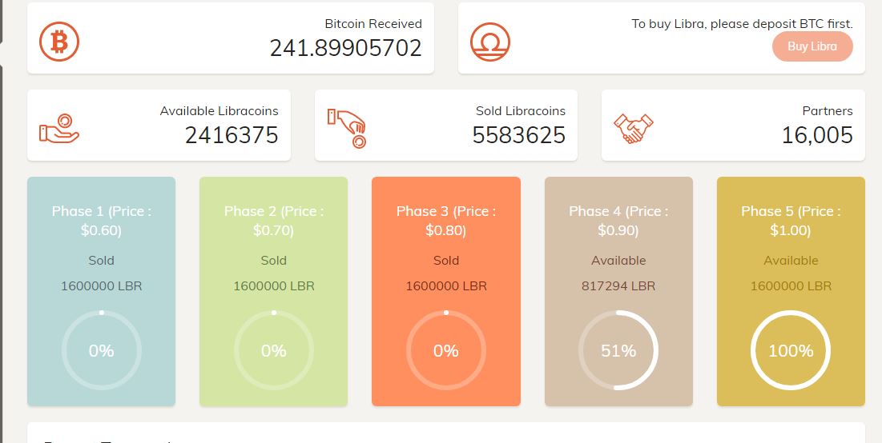Open the Phase 5 price card title
Image resolution: width=882 pixels, height=443 pixels.
tap(791, 221)
